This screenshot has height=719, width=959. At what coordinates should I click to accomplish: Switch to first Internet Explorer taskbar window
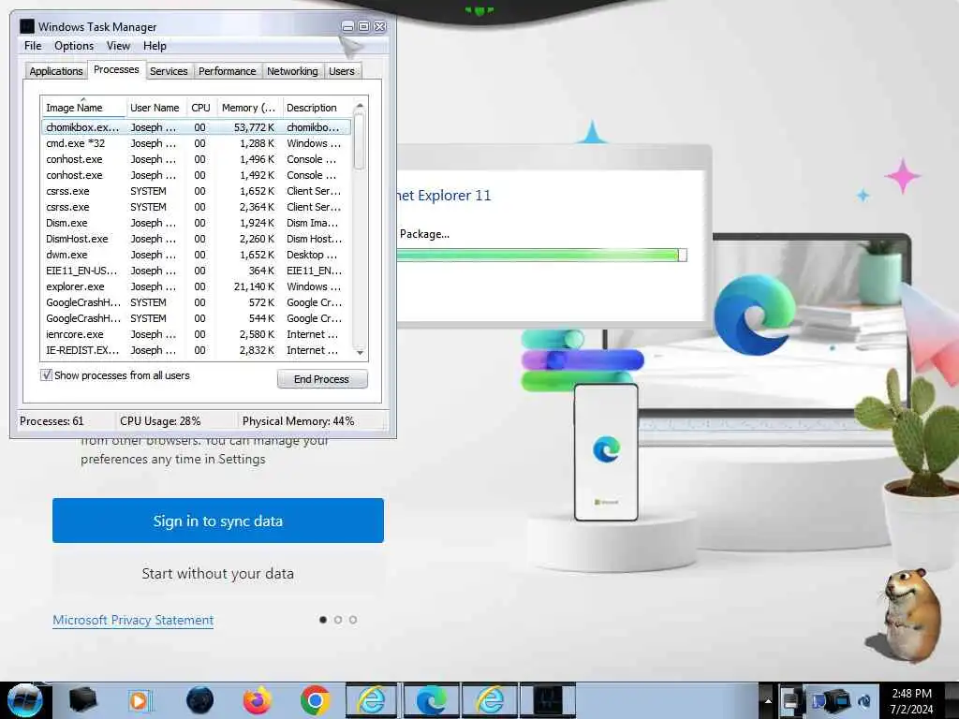(x=373, y=700)
